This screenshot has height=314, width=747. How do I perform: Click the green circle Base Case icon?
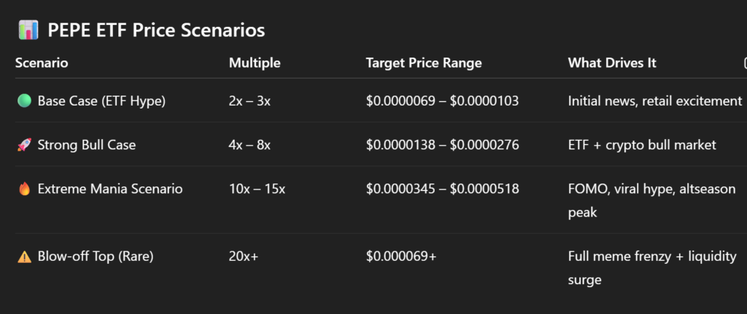coord(23,101)
